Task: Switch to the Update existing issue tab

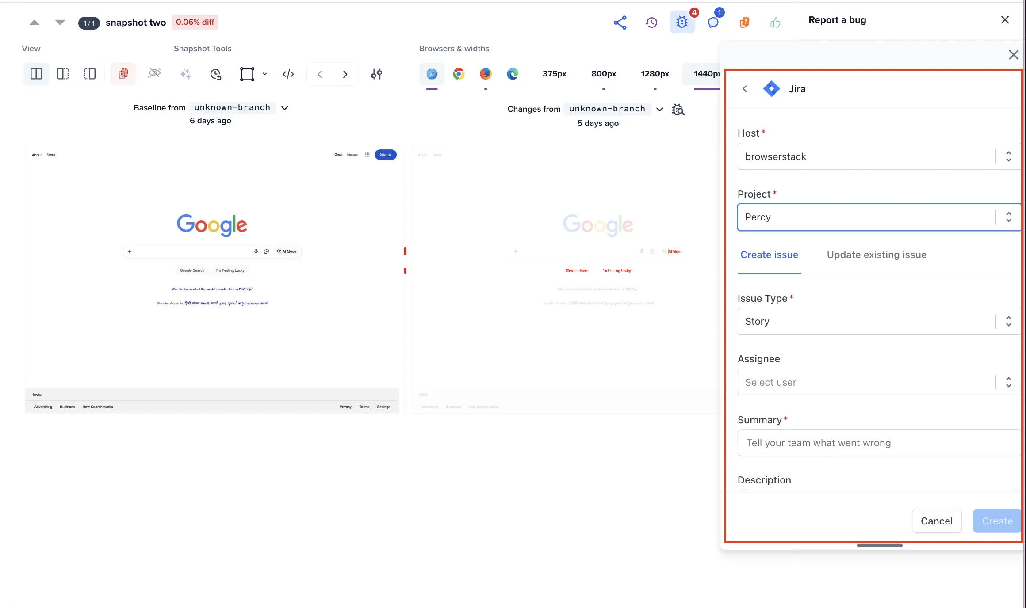Action: click(x=877, y=255)
